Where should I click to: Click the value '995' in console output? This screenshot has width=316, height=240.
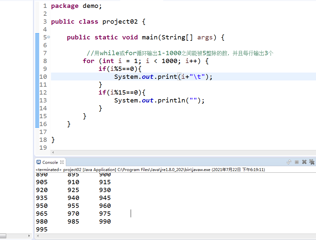tap(42, 229)
